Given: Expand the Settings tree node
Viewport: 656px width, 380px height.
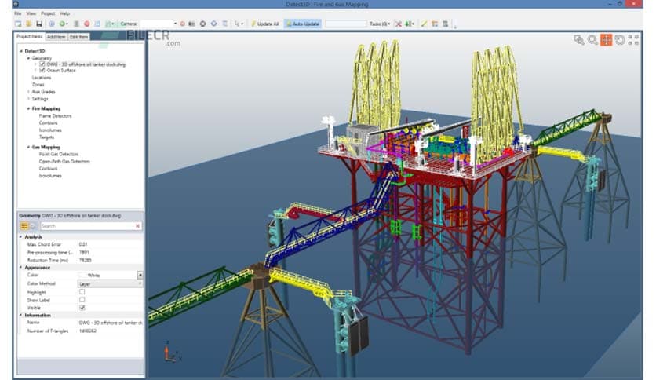Looking at the screenshot, I should pos(28,99).
